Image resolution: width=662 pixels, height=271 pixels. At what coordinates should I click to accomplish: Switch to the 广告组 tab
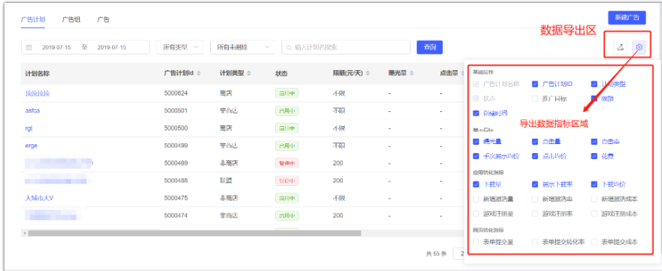point(71,19)
